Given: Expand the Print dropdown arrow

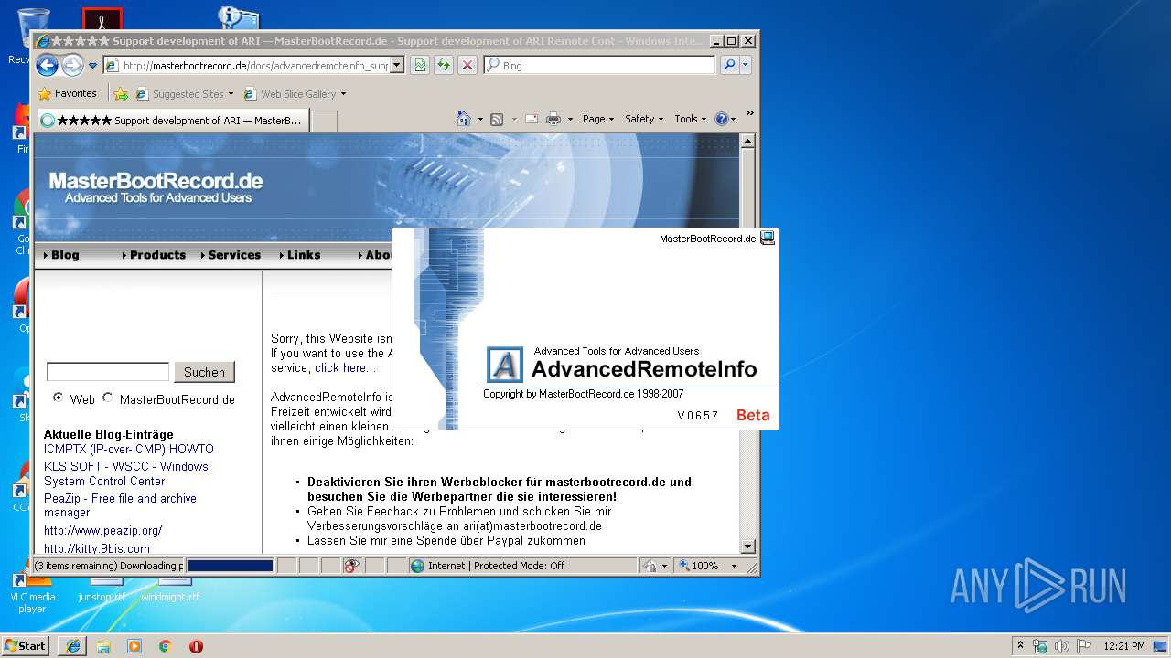Looking at the screenshot, I should pyautogui.click(x=570, y=119).
